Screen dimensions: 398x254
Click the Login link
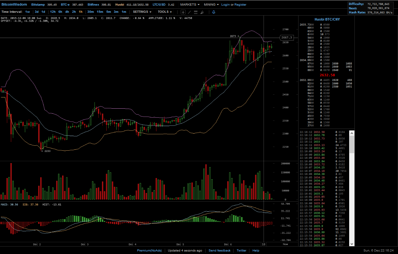pyautogui.click(x=225, y=5)
